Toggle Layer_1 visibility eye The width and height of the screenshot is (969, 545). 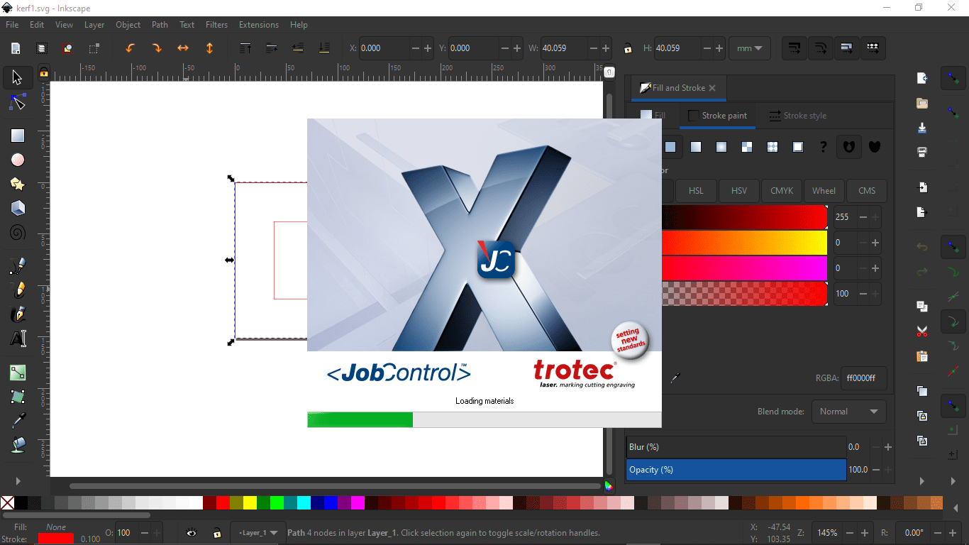pyautogui.click(x=192, y=532)
